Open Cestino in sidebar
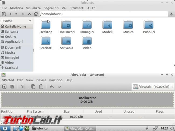The width and height of the screenshot is (175, 131). coord(16,37)
